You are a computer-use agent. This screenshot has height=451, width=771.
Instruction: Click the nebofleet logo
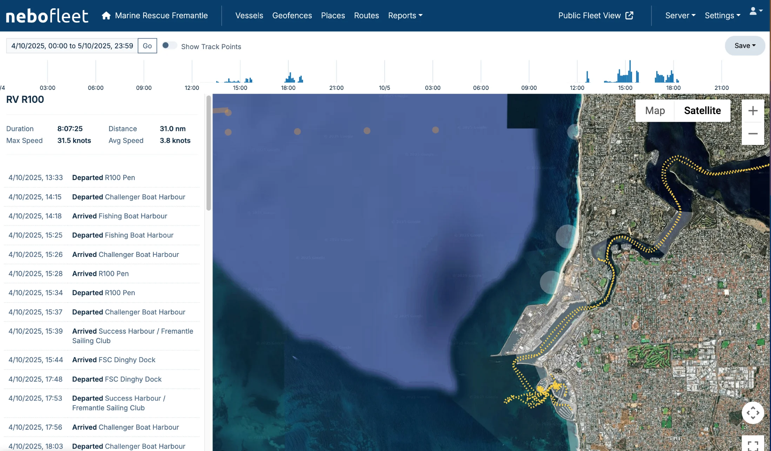point(47,16)
